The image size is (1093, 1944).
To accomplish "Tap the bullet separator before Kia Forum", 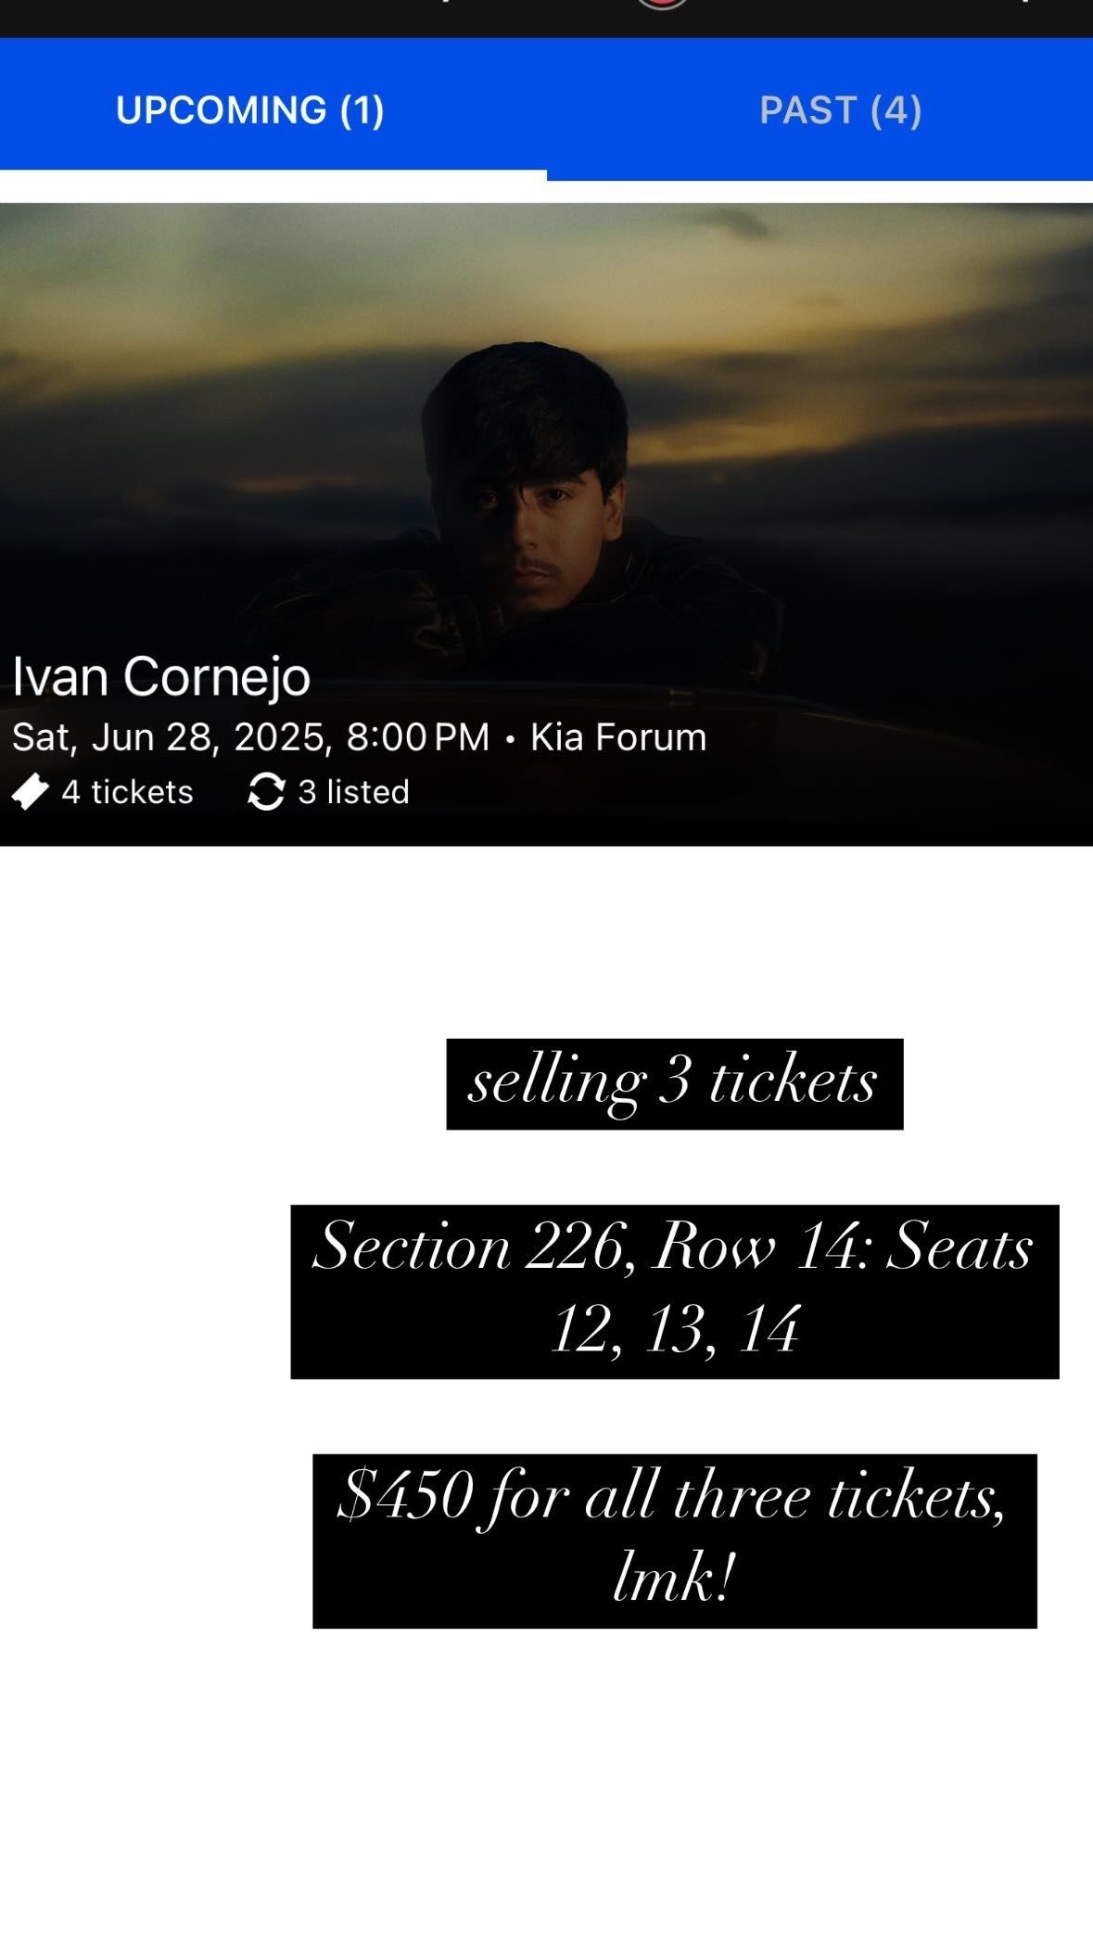I will 510,739.
